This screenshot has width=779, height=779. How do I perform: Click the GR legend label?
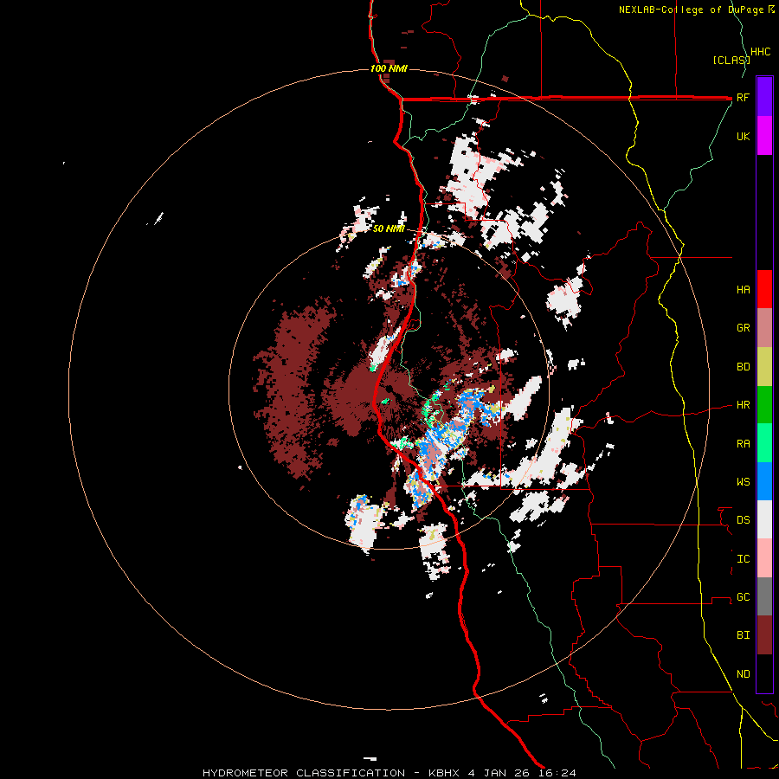pyautogui.click(x=743, y=328)
